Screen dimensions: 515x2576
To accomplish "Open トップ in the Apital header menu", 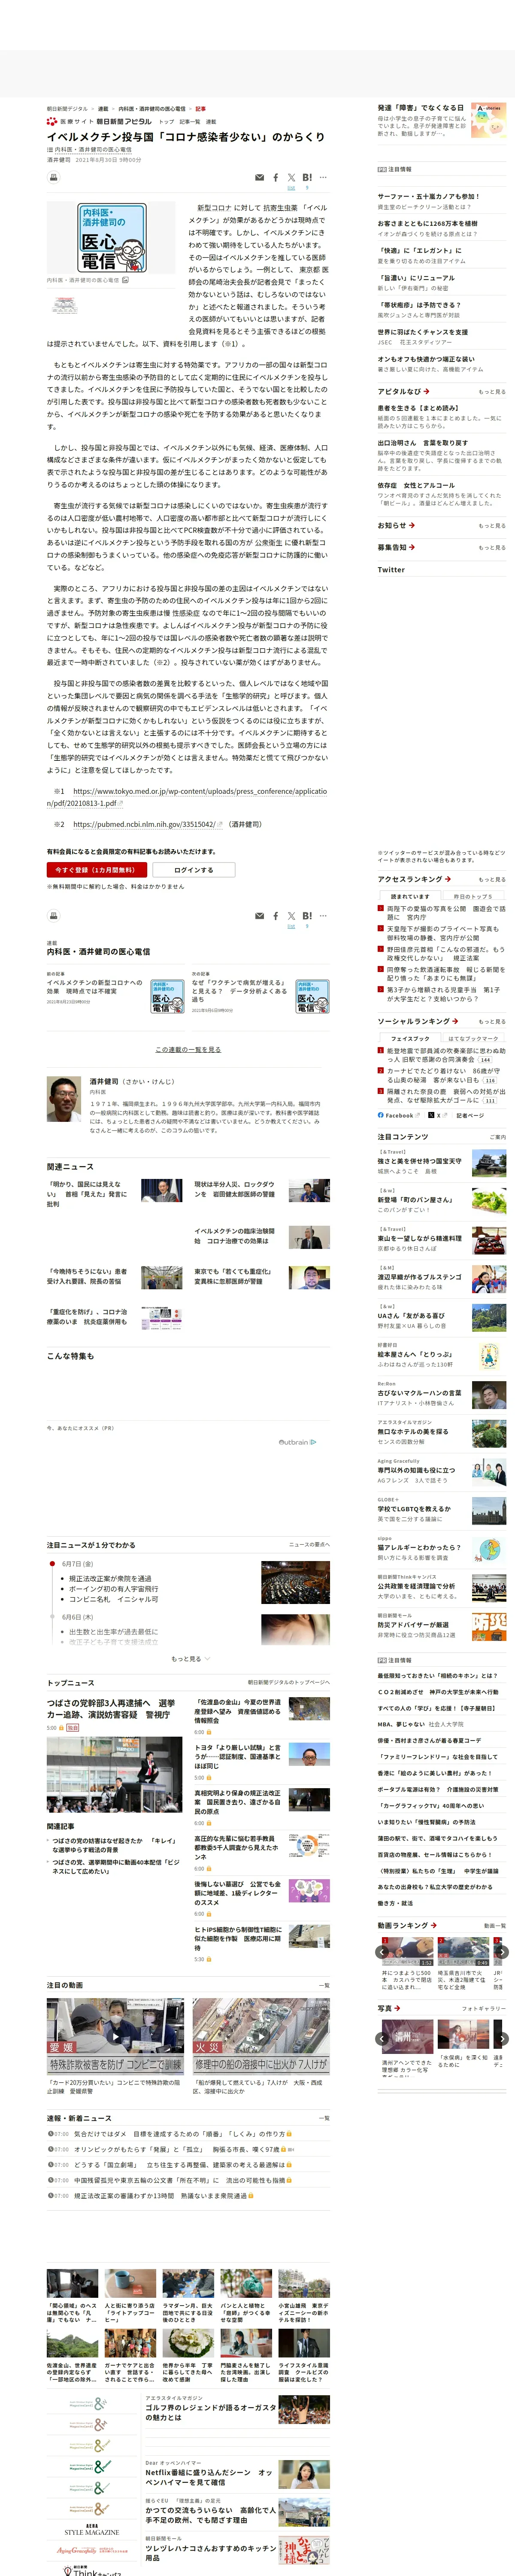I will (x=167, y=122).
